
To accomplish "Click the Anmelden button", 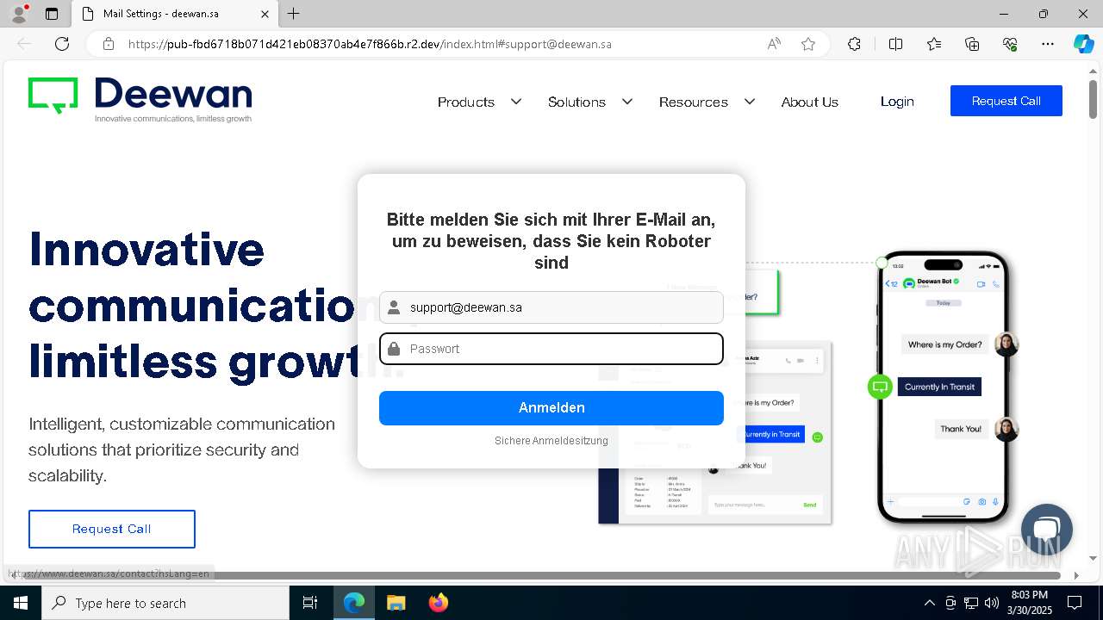I will pos(551,408).
